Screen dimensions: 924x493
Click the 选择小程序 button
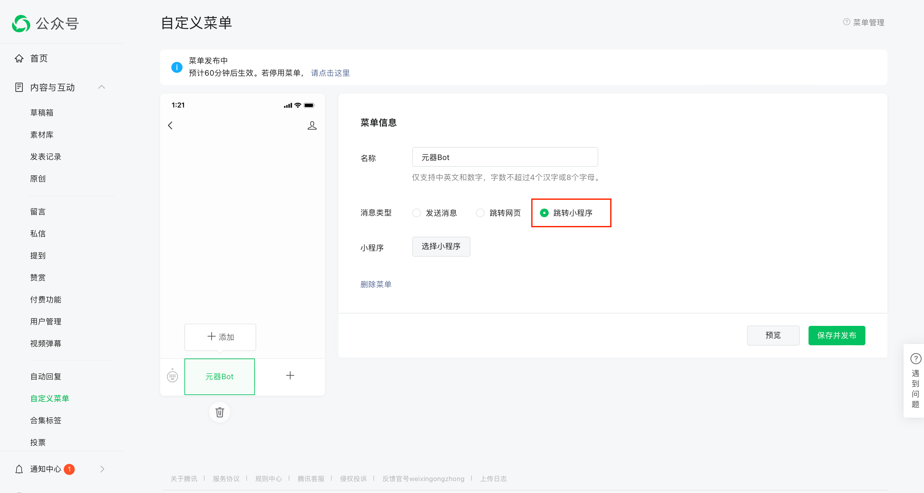coord(441,247)
